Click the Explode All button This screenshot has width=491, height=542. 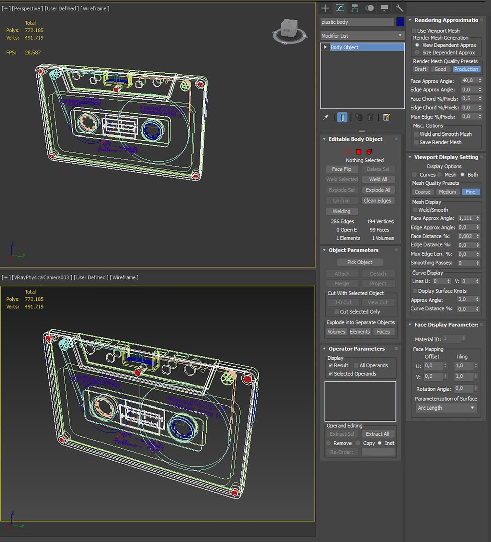click(x=378, y=190)
